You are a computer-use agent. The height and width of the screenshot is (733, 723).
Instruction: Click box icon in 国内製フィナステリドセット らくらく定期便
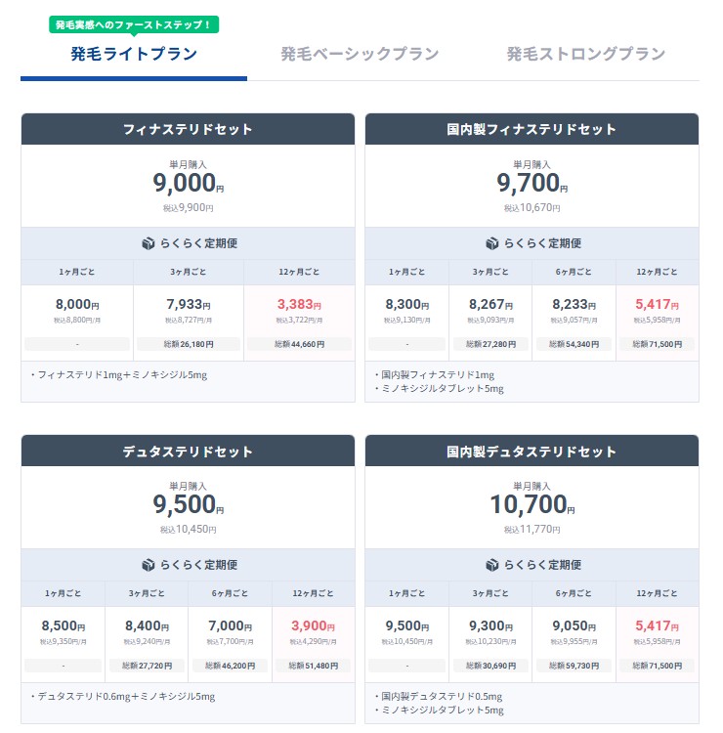tap(492, 243)
